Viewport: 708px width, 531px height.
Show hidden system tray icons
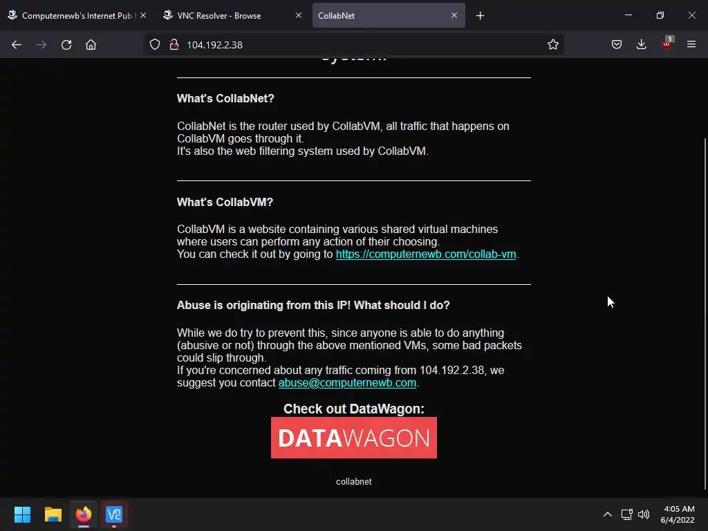(608, 514)
